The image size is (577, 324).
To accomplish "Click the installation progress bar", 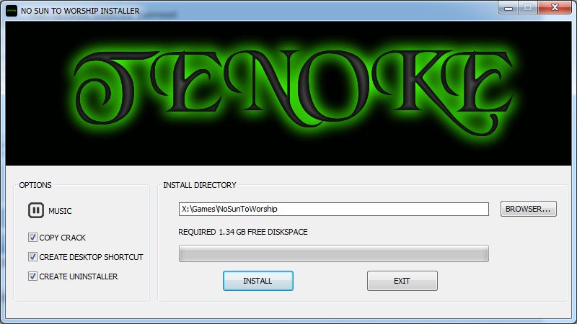I will tap(334, 253).
